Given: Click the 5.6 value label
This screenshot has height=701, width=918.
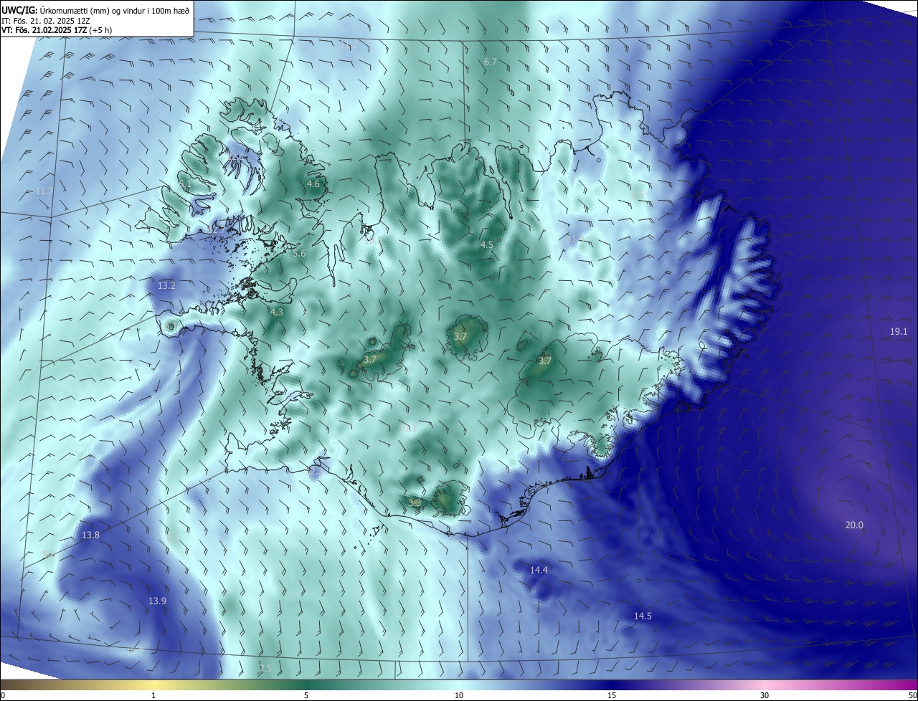Looking at the screenshot, I should tap(300, 254).
